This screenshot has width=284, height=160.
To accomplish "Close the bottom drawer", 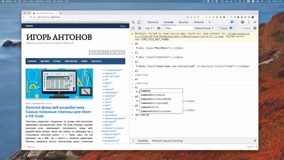I will coord(255,141).
